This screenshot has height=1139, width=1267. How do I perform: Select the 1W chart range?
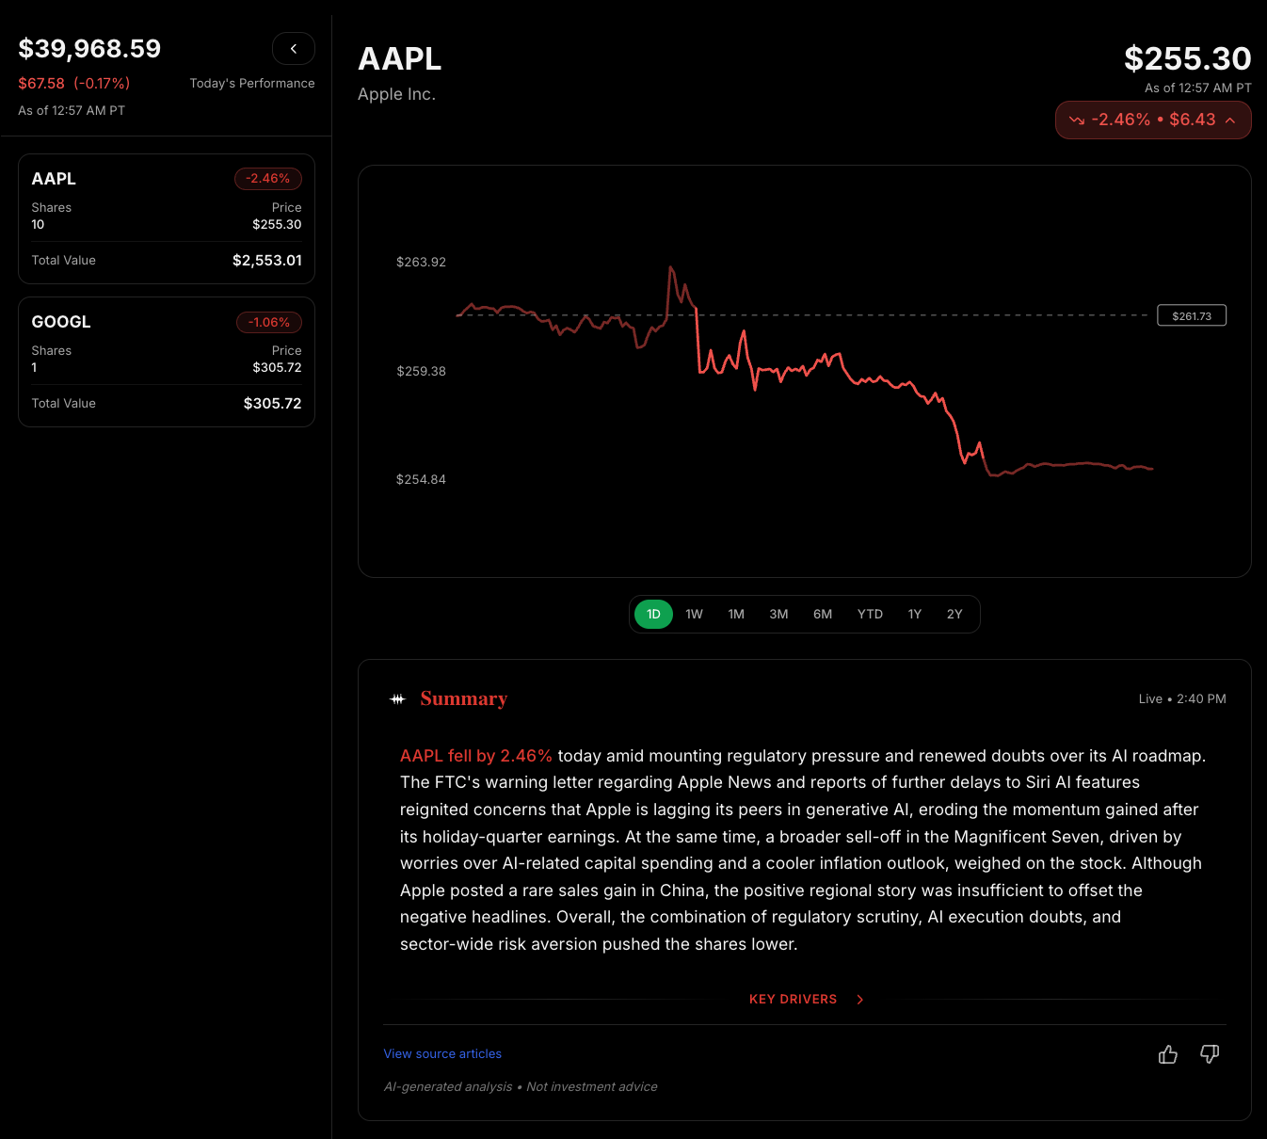(695, 614)
